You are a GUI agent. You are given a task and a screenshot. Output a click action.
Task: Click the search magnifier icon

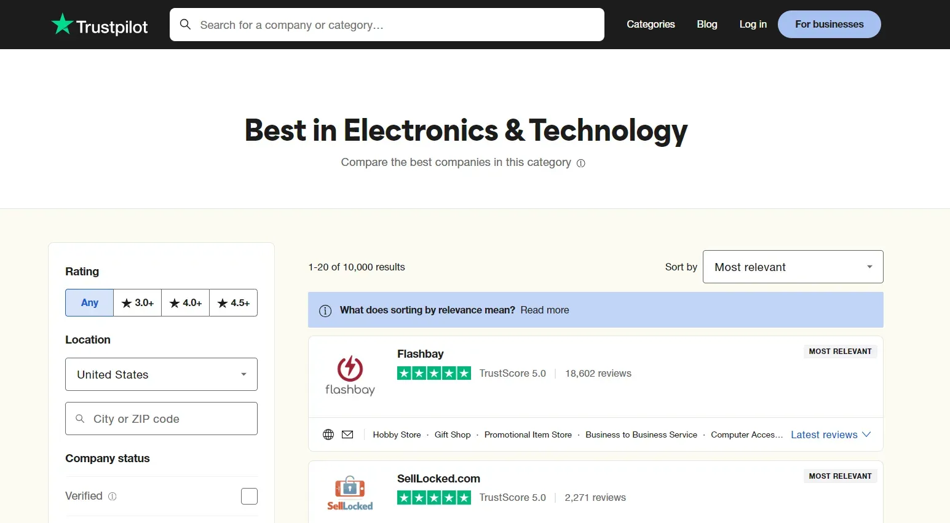tap(185, 24)
